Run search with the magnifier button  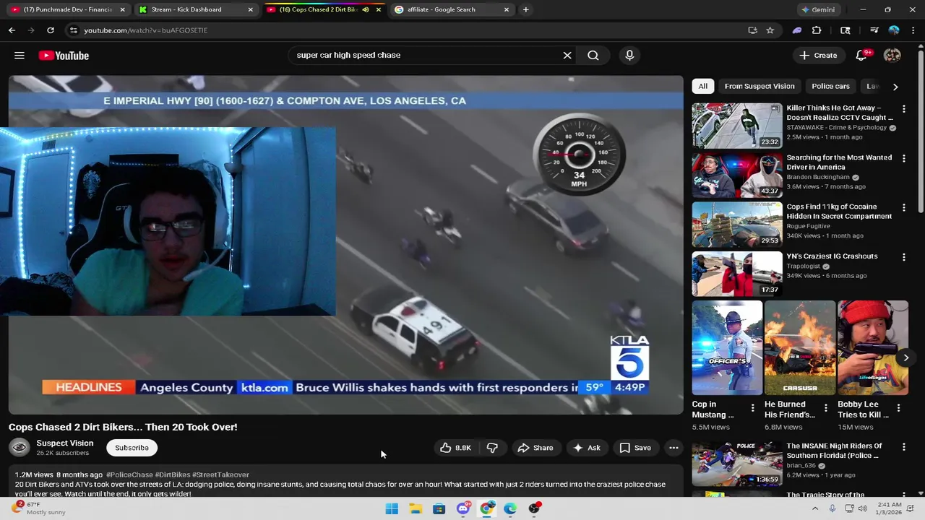click(x=593, y=55)
